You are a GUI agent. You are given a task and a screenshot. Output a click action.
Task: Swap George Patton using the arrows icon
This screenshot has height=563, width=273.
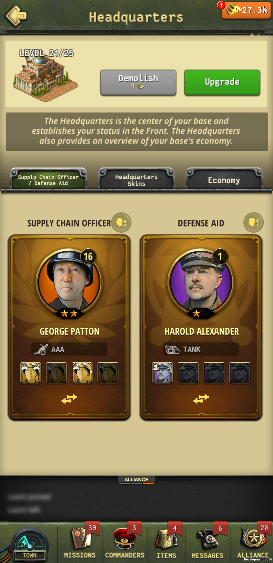[x=69, y=399]
